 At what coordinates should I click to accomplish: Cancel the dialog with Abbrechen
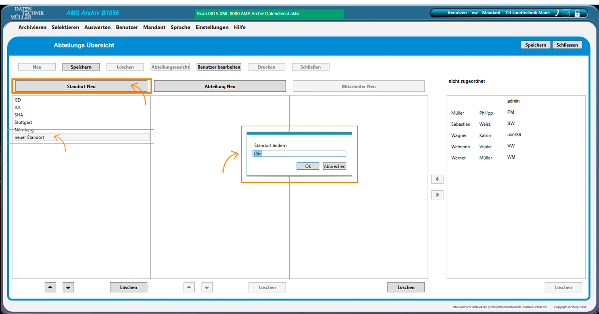[335, 166]
